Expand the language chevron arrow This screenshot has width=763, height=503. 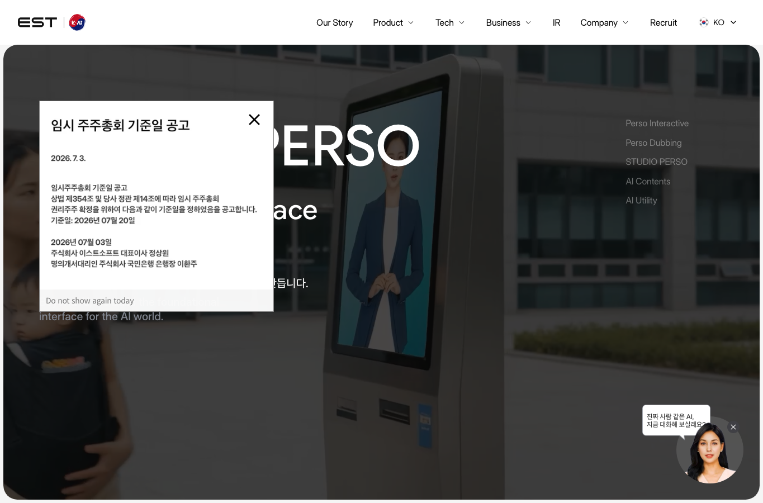click(733, 22)
